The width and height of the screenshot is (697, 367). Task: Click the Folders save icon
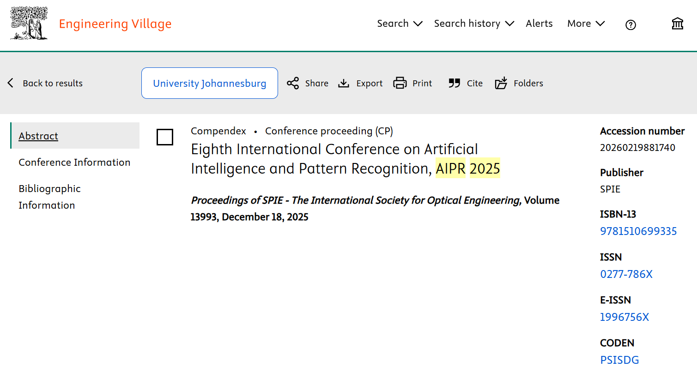tap(501, 83)
